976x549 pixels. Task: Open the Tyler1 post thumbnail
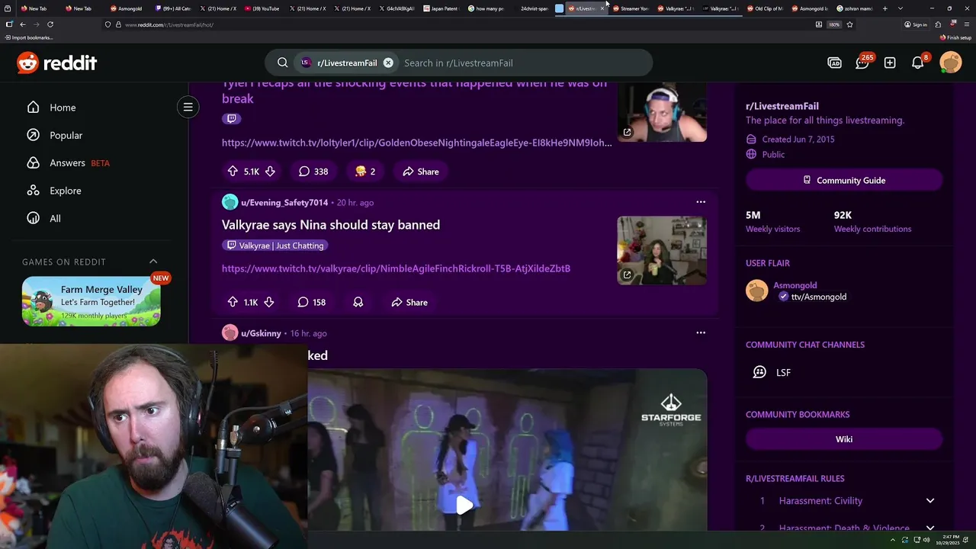click(662, 113)
